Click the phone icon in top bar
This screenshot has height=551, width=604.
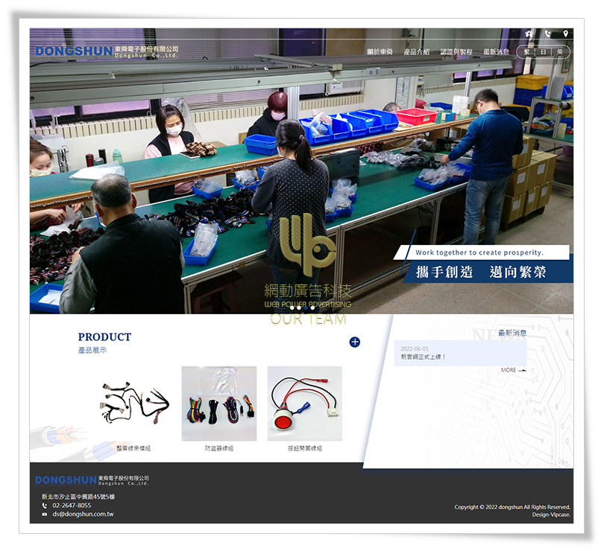(x=547, y=34)
